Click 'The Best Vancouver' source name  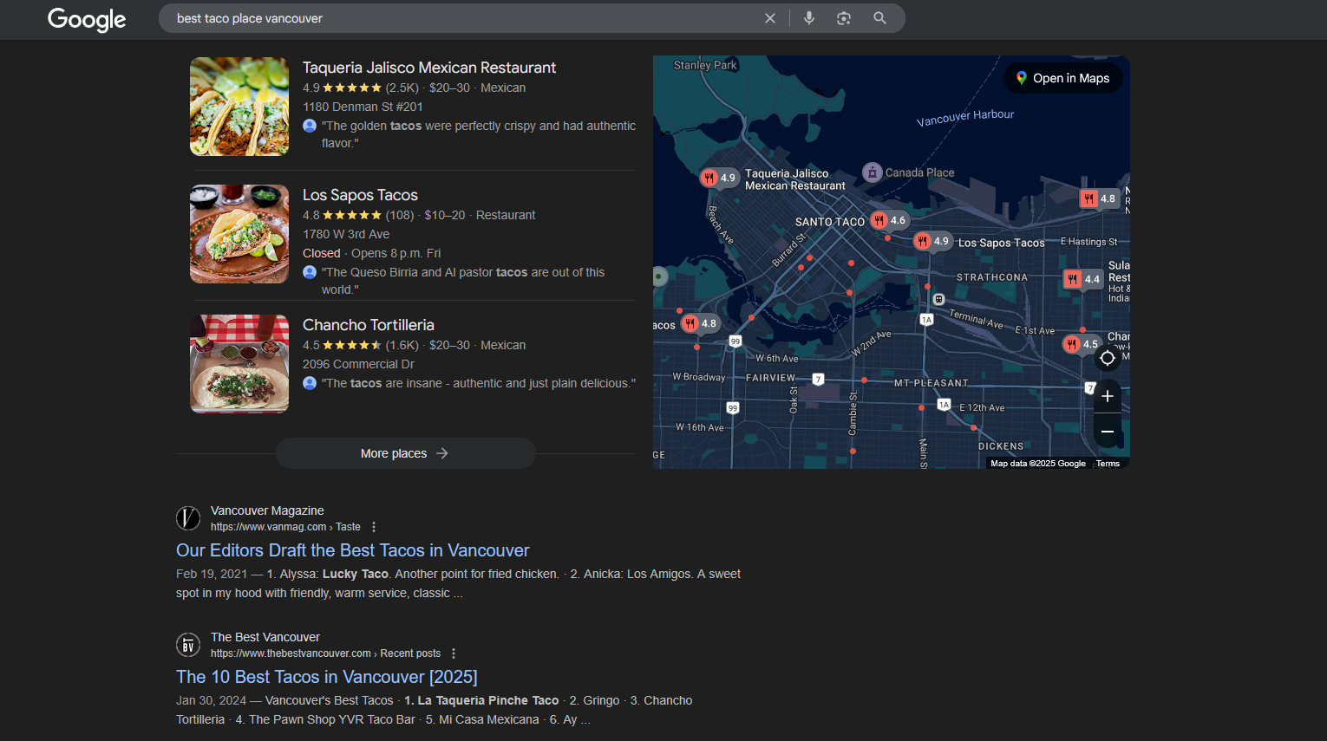265,637
